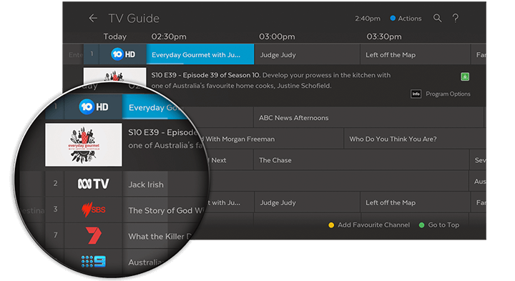The width and height of the screenshot is (515, 281).
Task: Click yellow Add Favourite Channel button
Action: [x=369, y=225]
